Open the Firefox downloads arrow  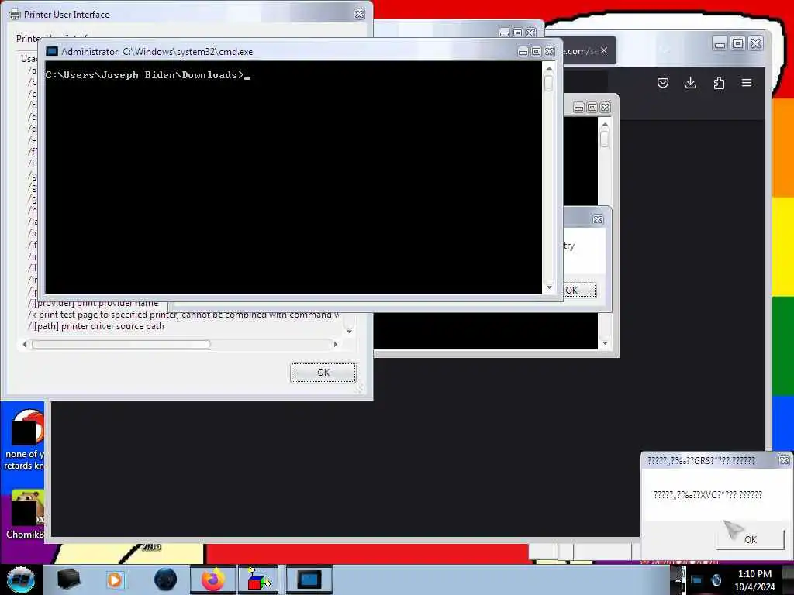coord(690,83)
